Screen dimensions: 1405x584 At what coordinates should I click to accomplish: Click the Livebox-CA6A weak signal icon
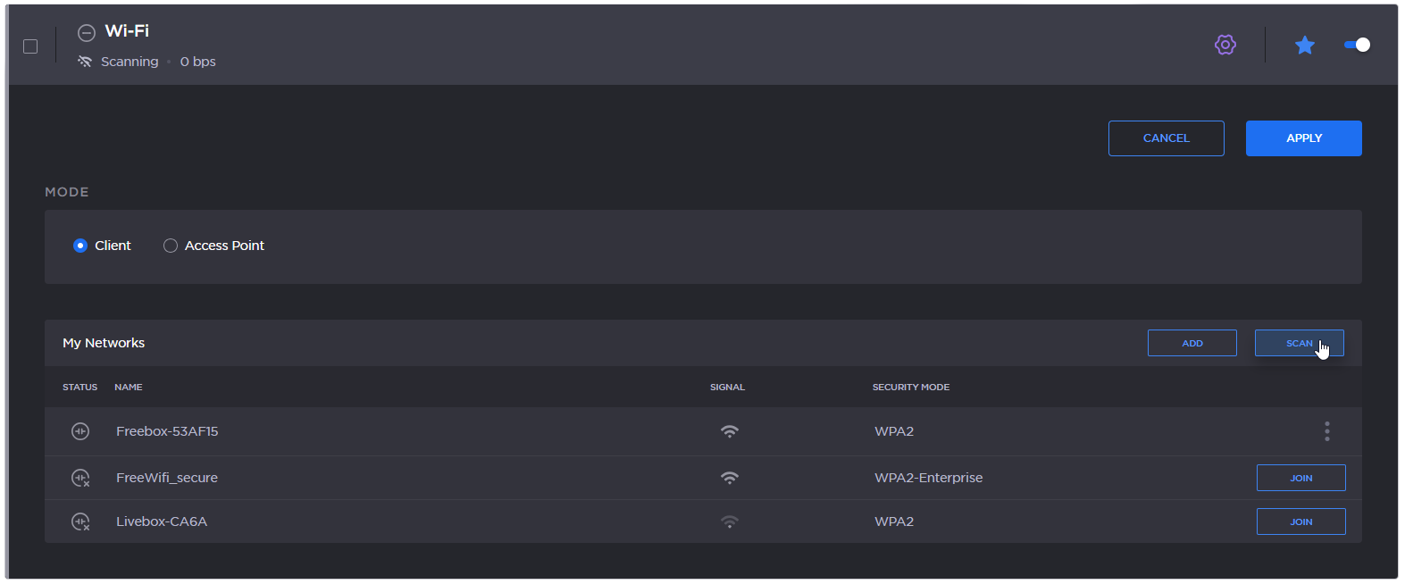pyautogui.click(x=730, y=521)
